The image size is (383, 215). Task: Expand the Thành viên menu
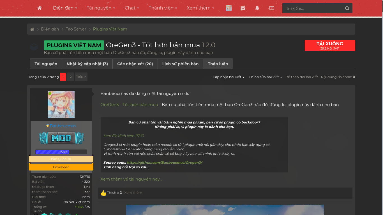pos(163,8)
